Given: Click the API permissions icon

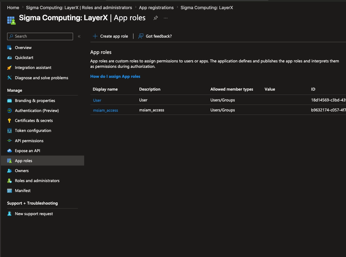Looking at the screenshot, I should pos(9,141).
